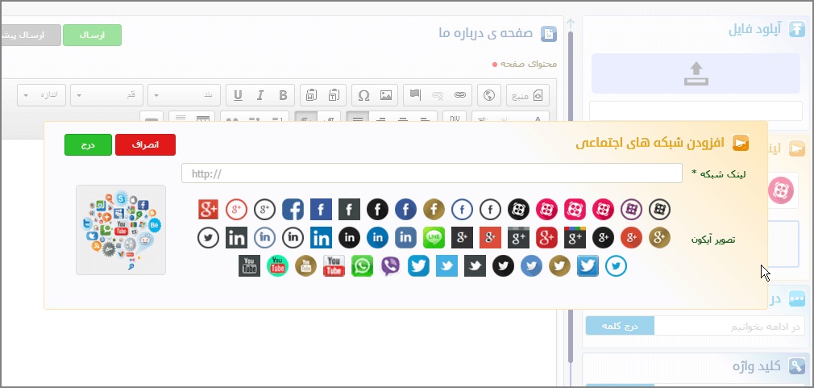The height and width of the screenshot is (388, 814).
Task: Click the منبع source toolbar button
Action: [529, 95]
